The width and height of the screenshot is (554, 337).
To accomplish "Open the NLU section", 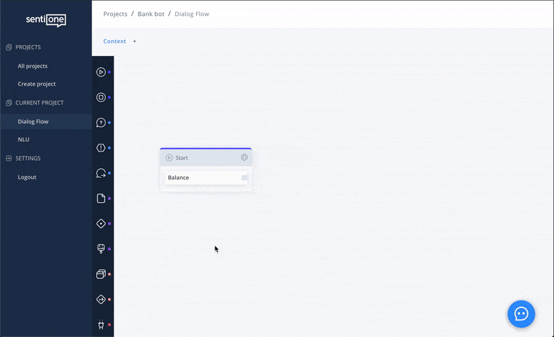I will click(x=24, y=140).
